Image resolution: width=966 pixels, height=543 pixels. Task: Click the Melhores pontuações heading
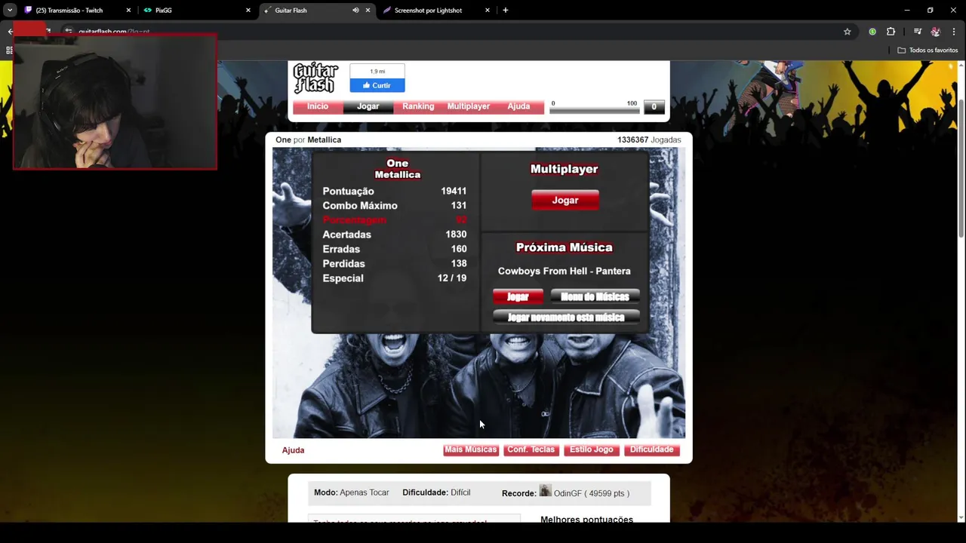pos(587,519)
